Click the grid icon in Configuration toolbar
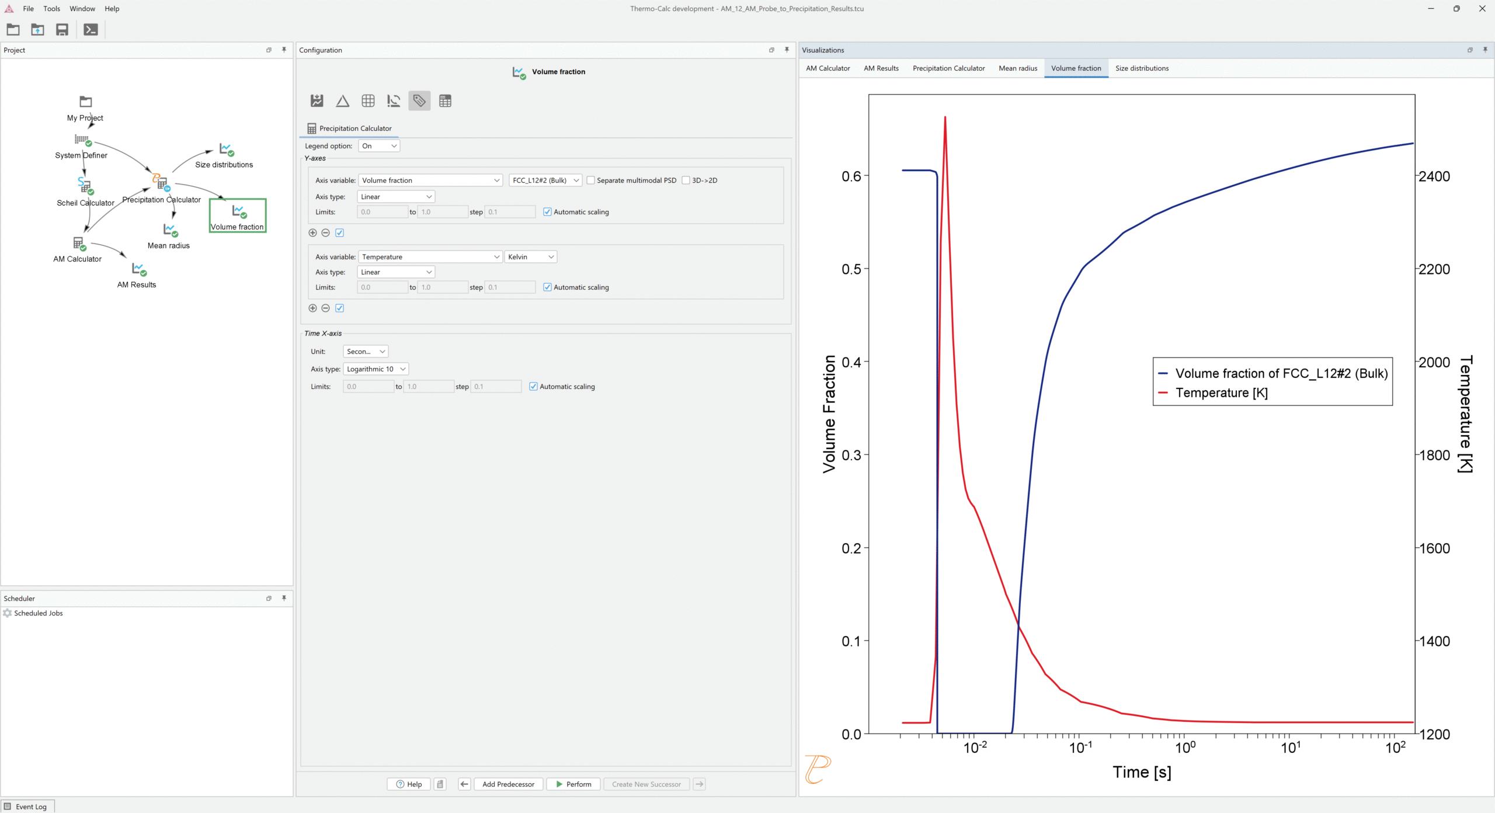The width and height of the screenshot is (1495, 813). click(368, 101)
